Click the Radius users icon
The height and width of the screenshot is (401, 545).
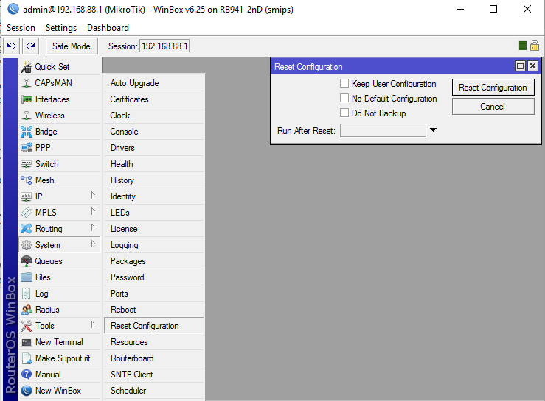point(27,310)
